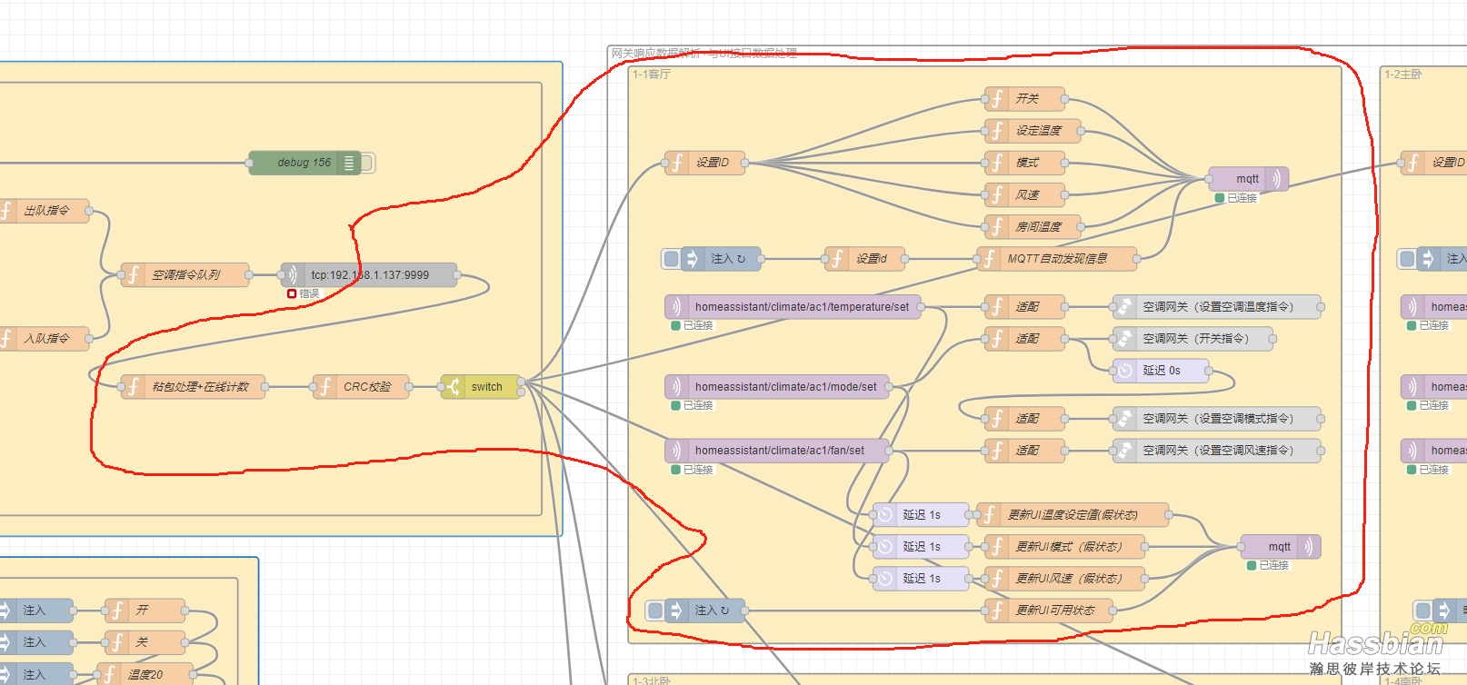The image size is (1467, 685).
Task: Select the homeassistant/climate/ac1/mode/set node
Action: pos(777,387)
